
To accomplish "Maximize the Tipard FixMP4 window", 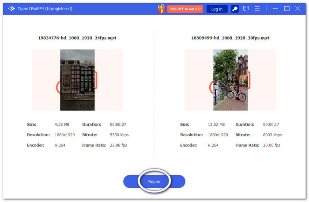I will pos(287,8).
